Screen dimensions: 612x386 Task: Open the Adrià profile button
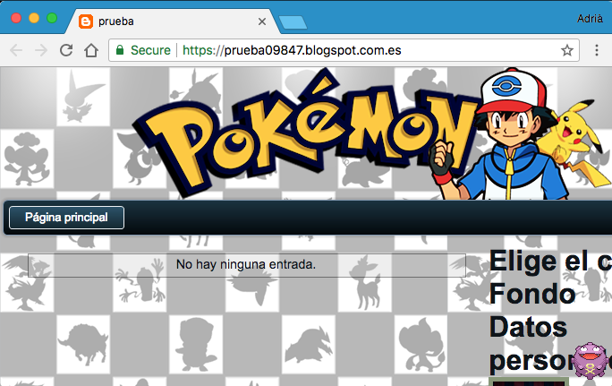coord(590,19)
